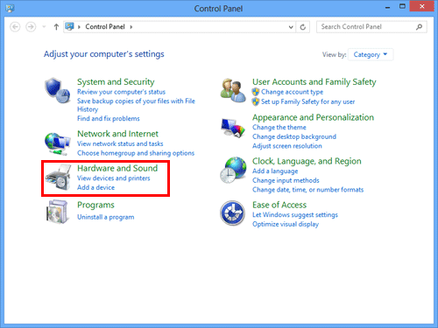
Task: Minimize the Control Panel window
Action: click(x=387, y=7)
